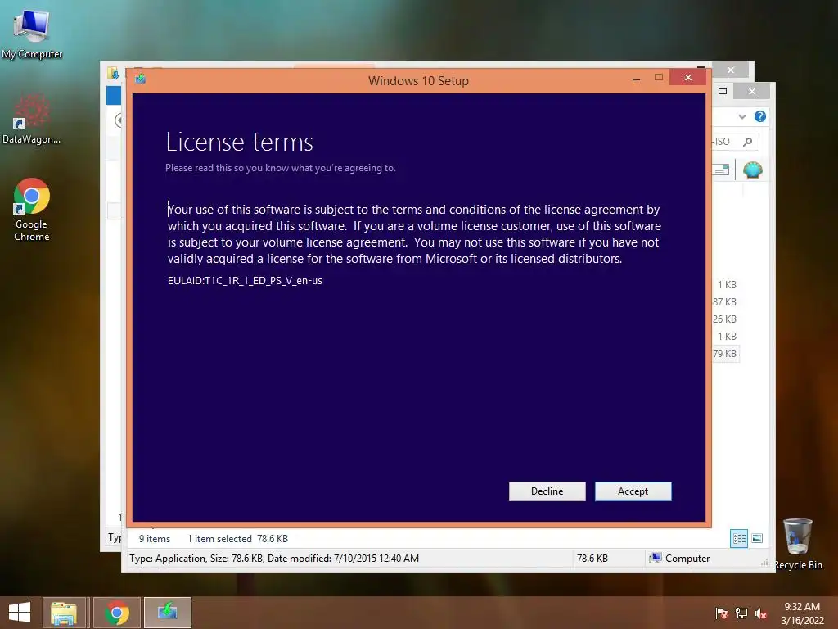Image resolution: width=838 pixels, height=629 pixels.
Task: Open File Explorer from the taskbar
Action: 64,613
